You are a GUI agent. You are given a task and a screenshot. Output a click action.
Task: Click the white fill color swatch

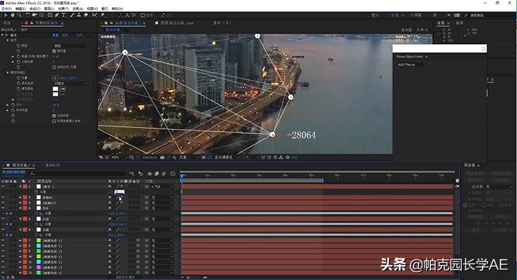(x=54, y=88)
